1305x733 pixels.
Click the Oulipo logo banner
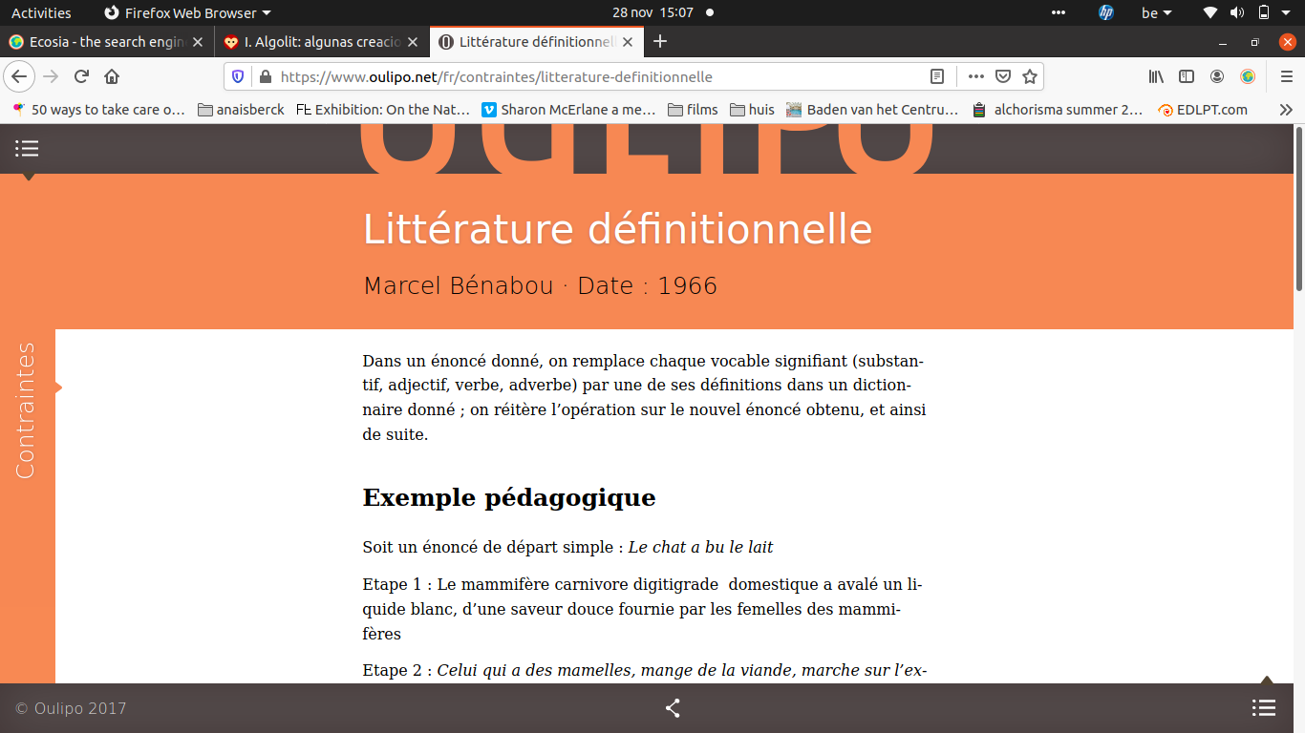coord(646,149)
